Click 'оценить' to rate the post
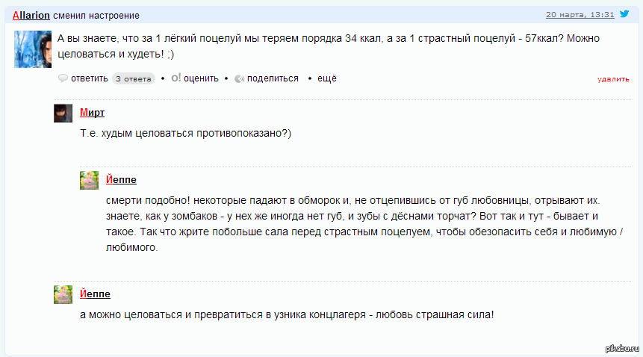Viewport: 643px width, 357px height. point(201,78)
